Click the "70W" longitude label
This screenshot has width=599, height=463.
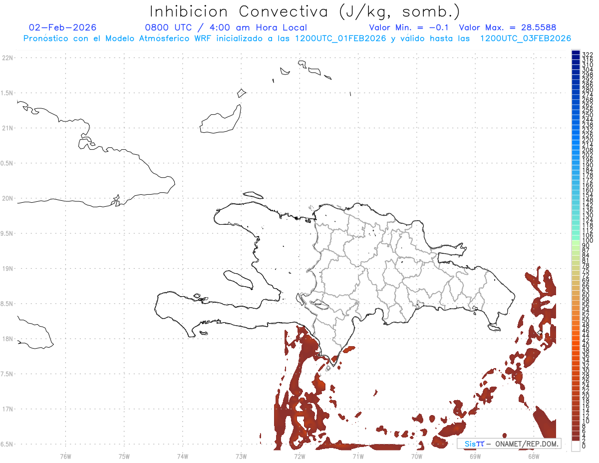417,456
